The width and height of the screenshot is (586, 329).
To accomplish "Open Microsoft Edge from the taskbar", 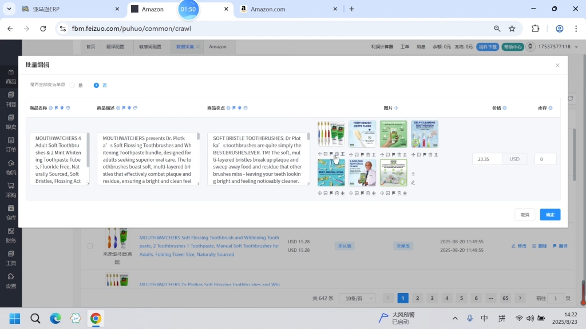I will point(56,319).
